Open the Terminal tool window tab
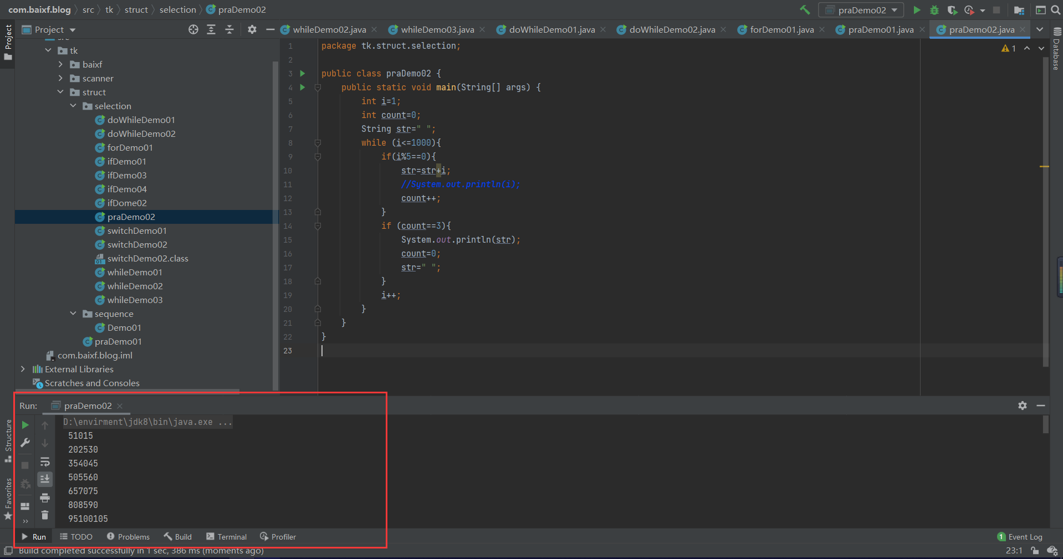 (x=226, y=537)
